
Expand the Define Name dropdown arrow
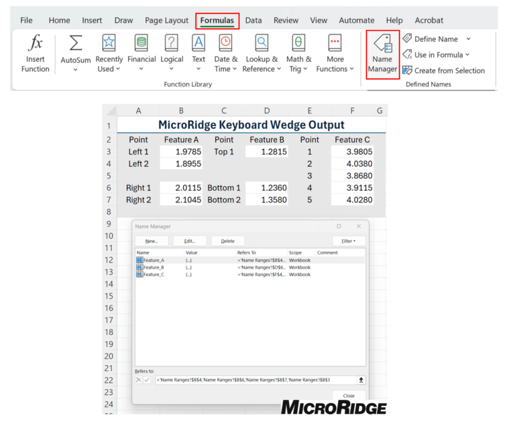(468, 39)
